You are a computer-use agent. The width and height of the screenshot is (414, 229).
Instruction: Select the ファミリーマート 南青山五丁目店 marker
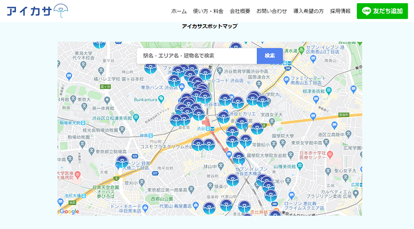[x=287, y=80]
